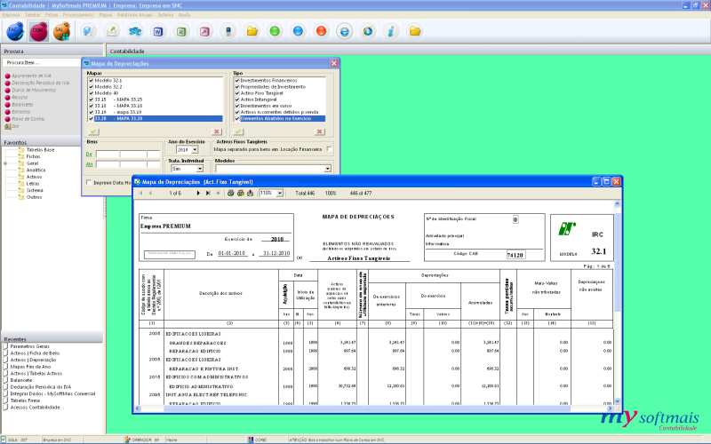711x444 pixels.
Task: Click the FAC module icon
Action: (x=15, y=31)
